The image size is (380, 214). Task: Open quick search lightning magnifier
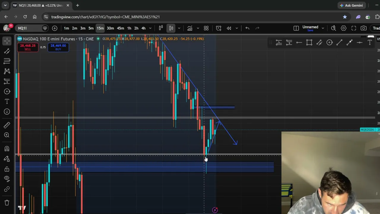click(334, 28)
